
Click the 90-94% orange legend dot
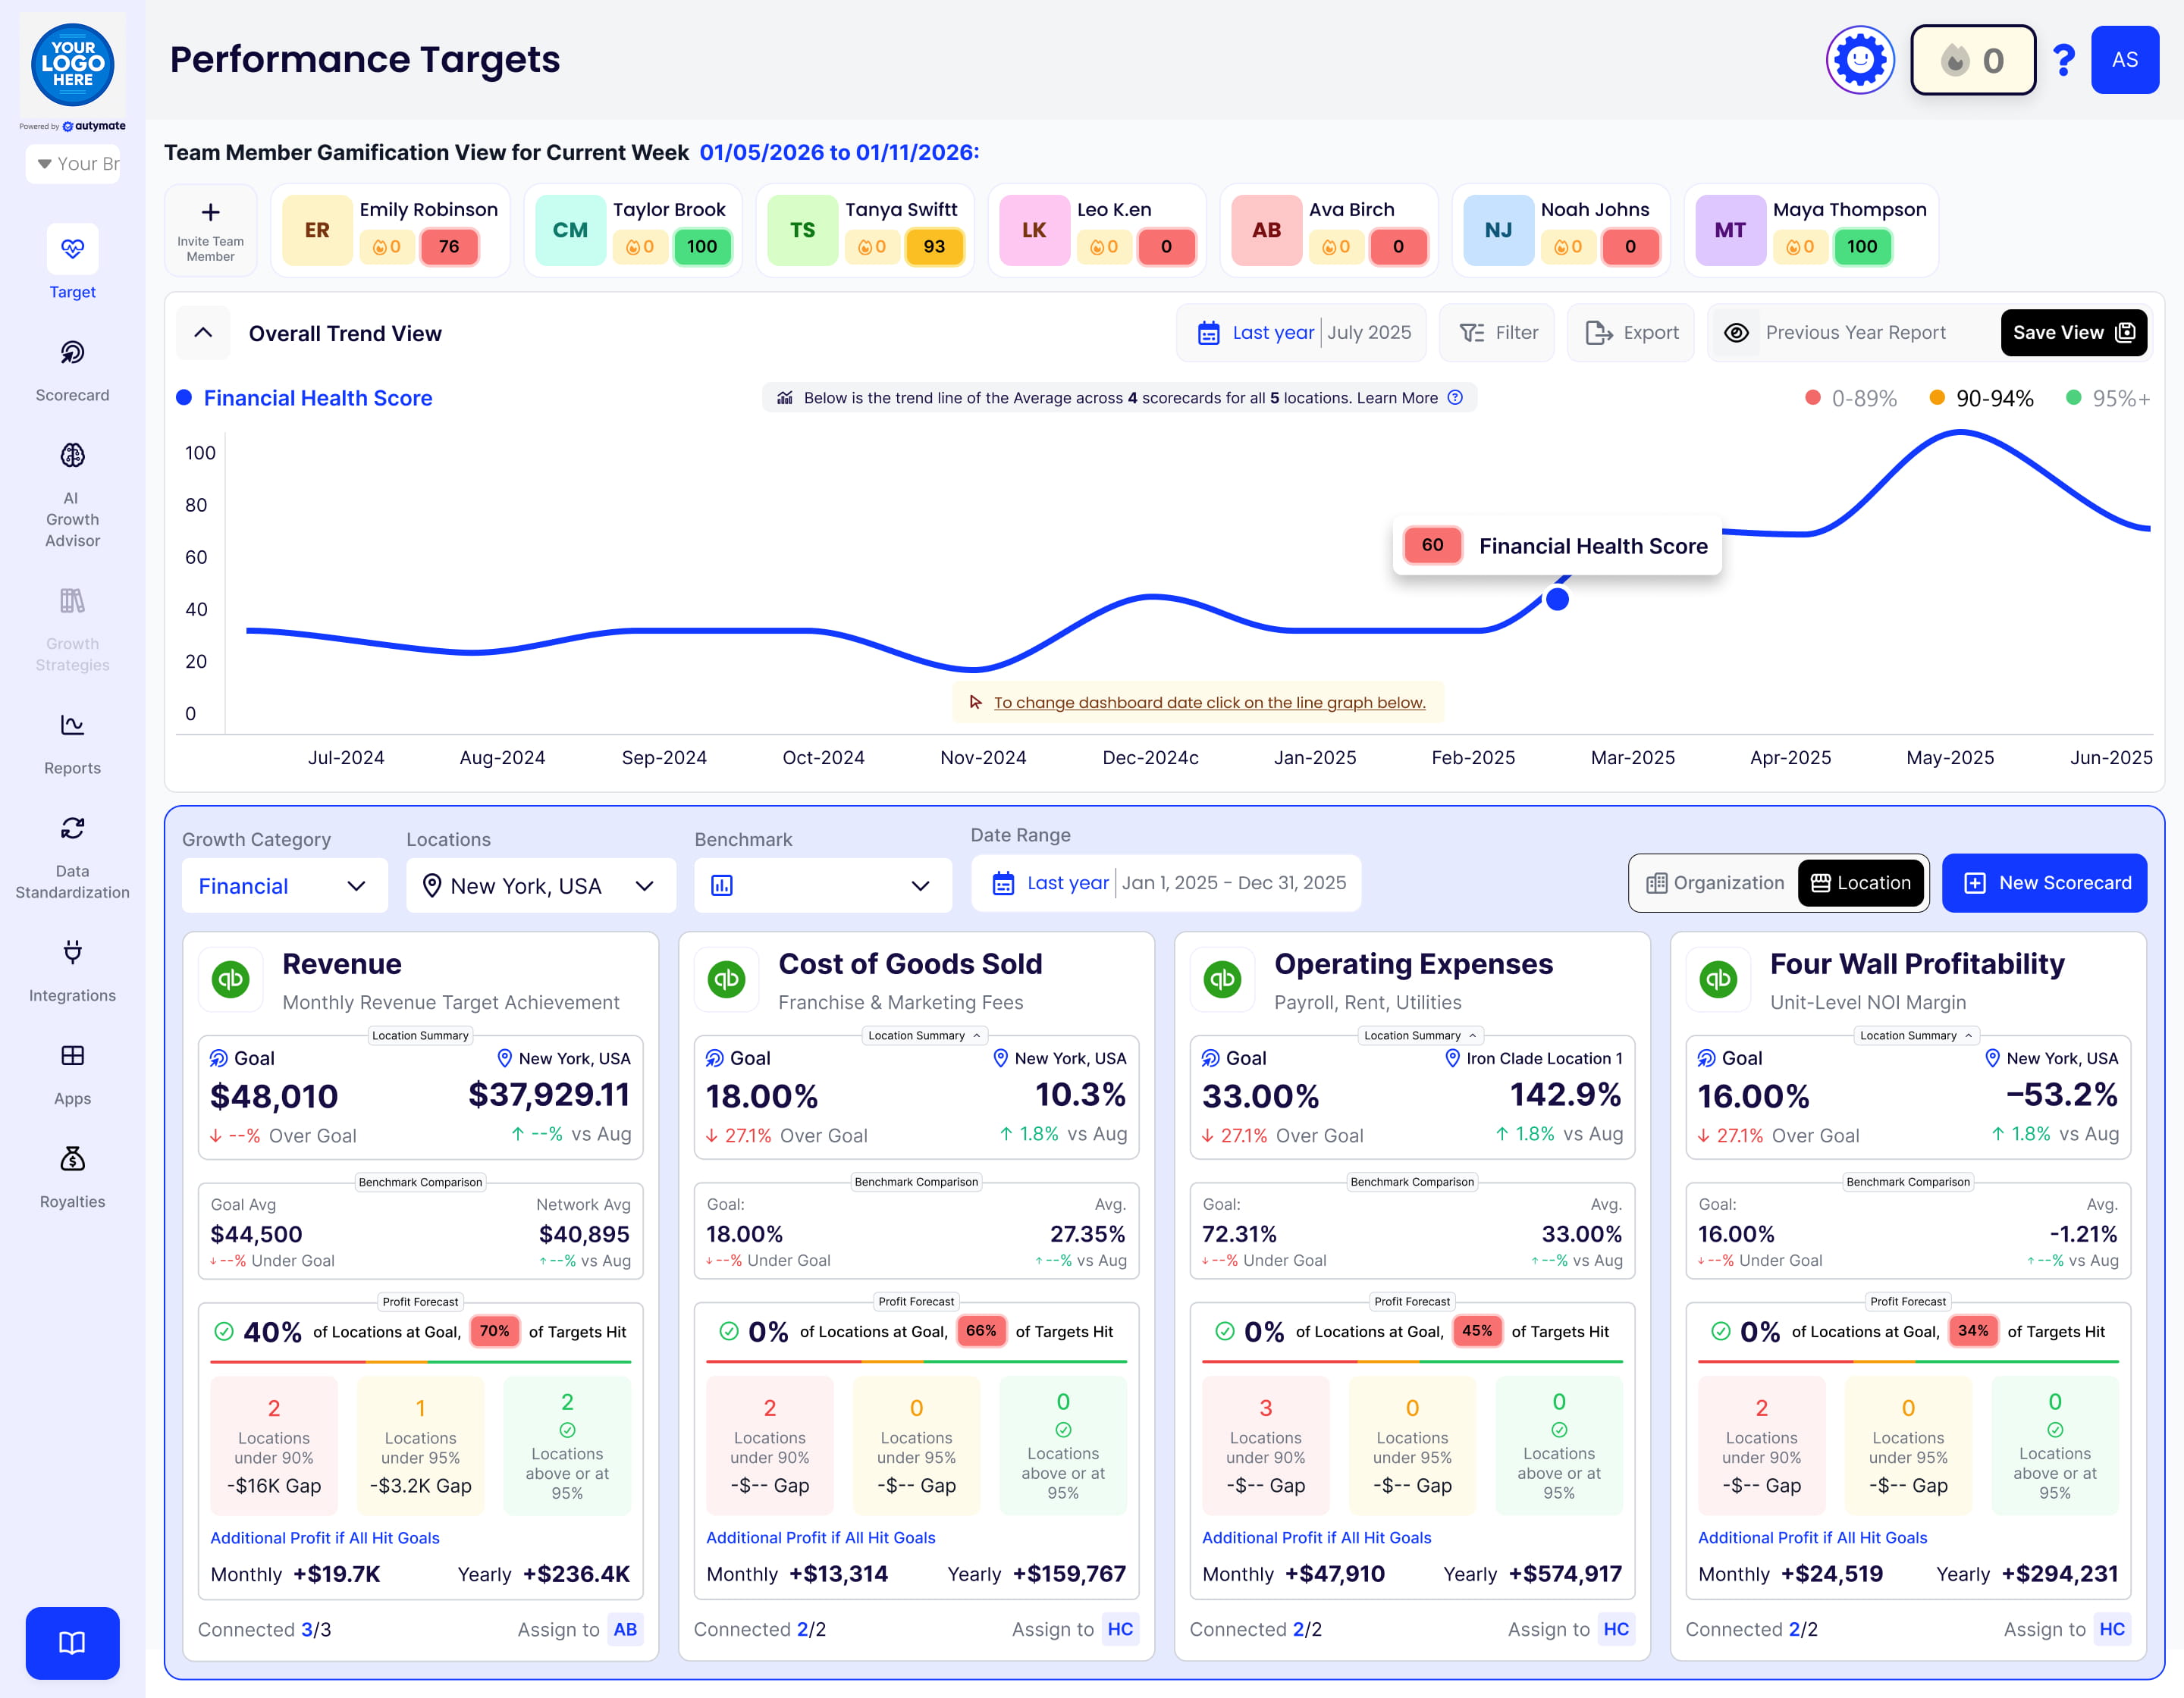(x=1937, y=398)
